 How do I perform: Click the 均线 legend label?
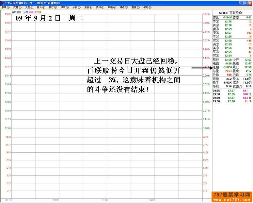point(31,12)
